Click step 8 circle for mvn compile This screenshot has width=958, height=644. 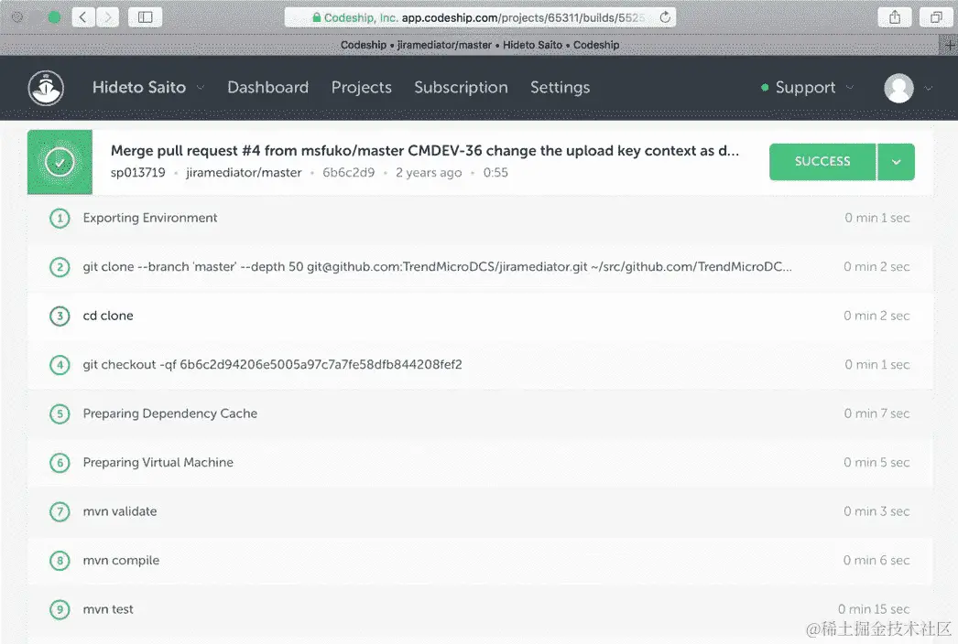click(60, 560)
